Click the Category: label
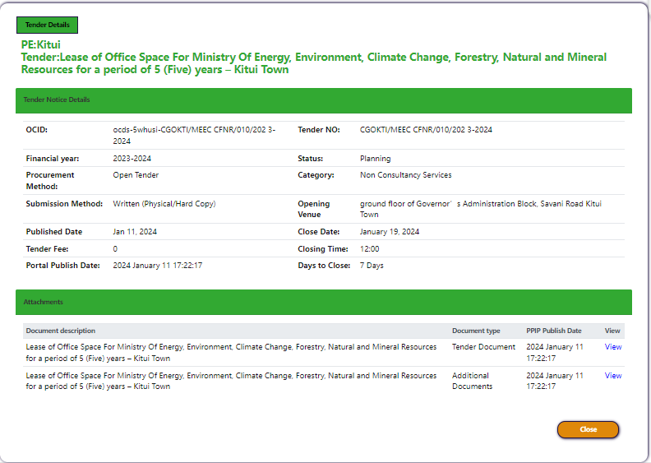Image resolution: width=651 pixels, height=463 pixels. [316, 175]
